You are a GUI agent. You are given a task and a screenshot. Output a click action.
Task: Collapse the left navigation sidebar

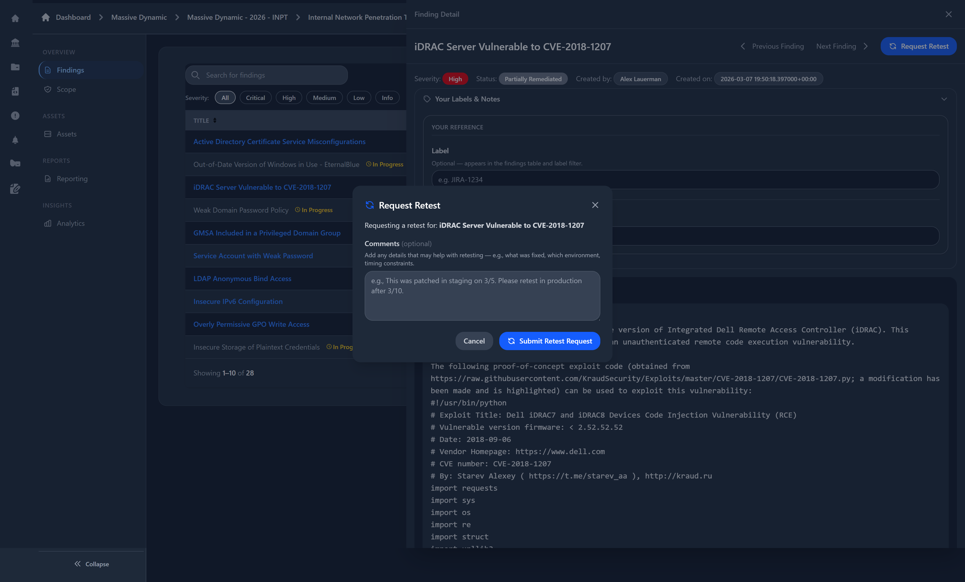coord(92,563)
